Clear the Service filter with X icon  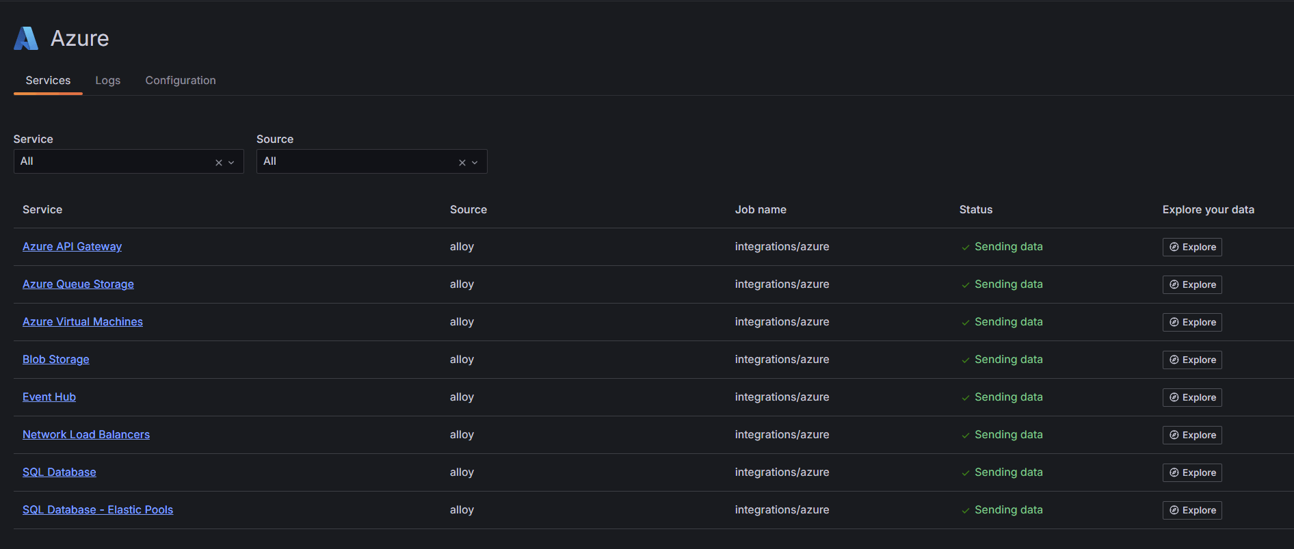(x=219, y=163)
